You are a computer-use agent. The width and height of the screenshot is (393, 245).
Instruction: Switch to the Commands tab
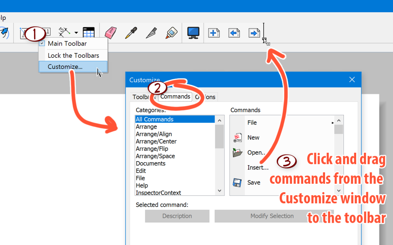coord(175,96)
